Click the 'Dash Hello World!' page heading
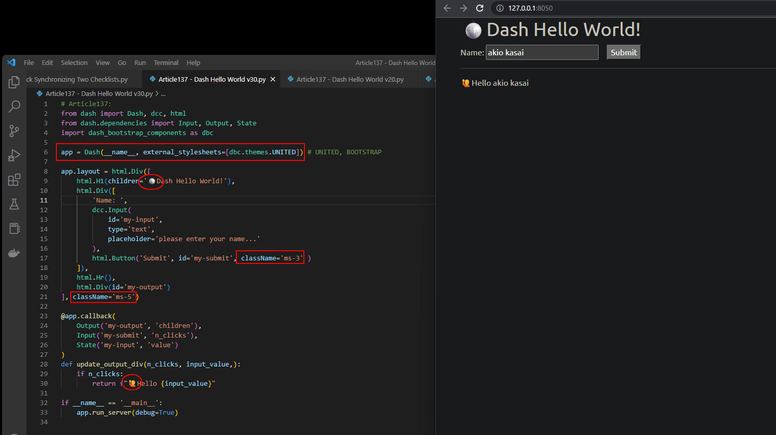 pyautogui.click(x=563, y=29)
